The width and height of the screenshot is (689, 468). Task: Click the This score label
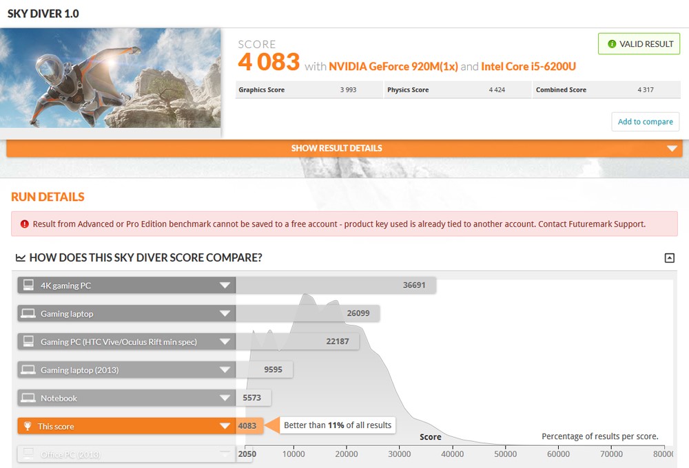pyautogui.click(x=56, y=426)
